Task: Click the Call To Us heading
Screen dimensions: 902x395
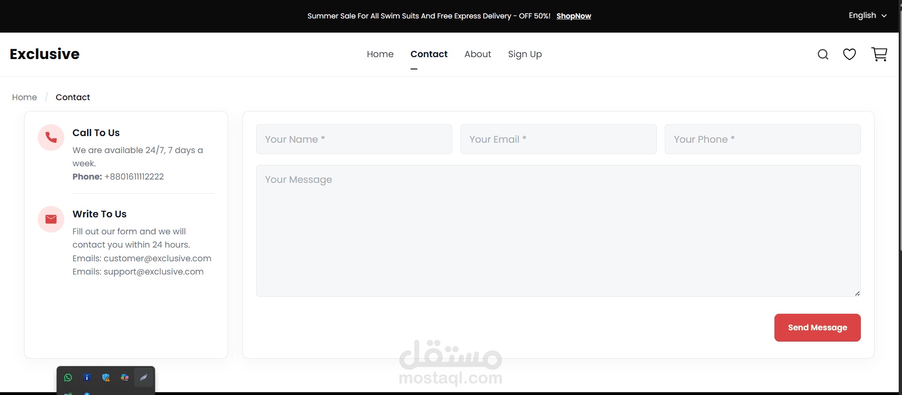Action: coord(96,133)
